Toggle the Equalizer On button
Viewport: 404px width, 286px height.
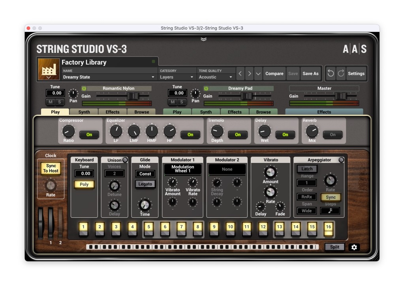coord(190,135)
